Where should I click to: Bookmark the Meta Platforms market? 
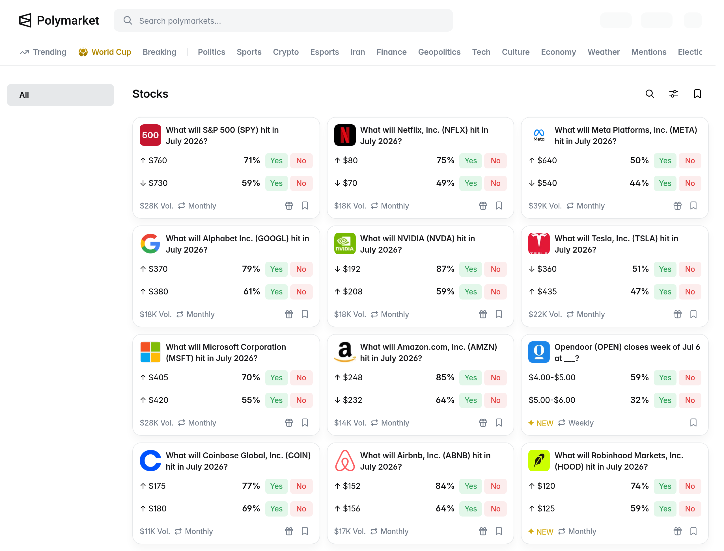[x=693, y=206]
